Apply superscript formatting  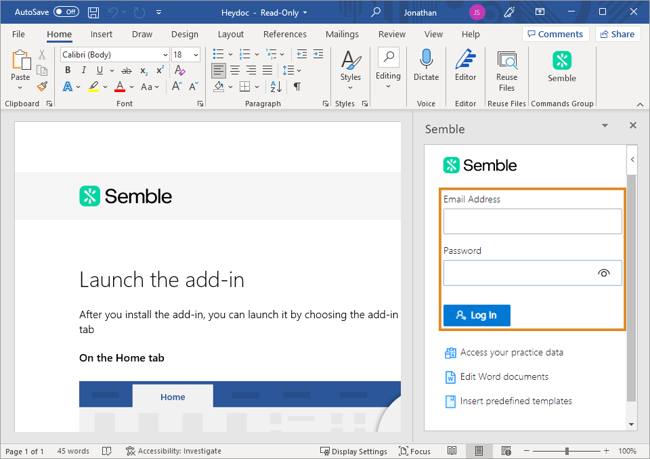pyautogui.click(x=160, y=70)
